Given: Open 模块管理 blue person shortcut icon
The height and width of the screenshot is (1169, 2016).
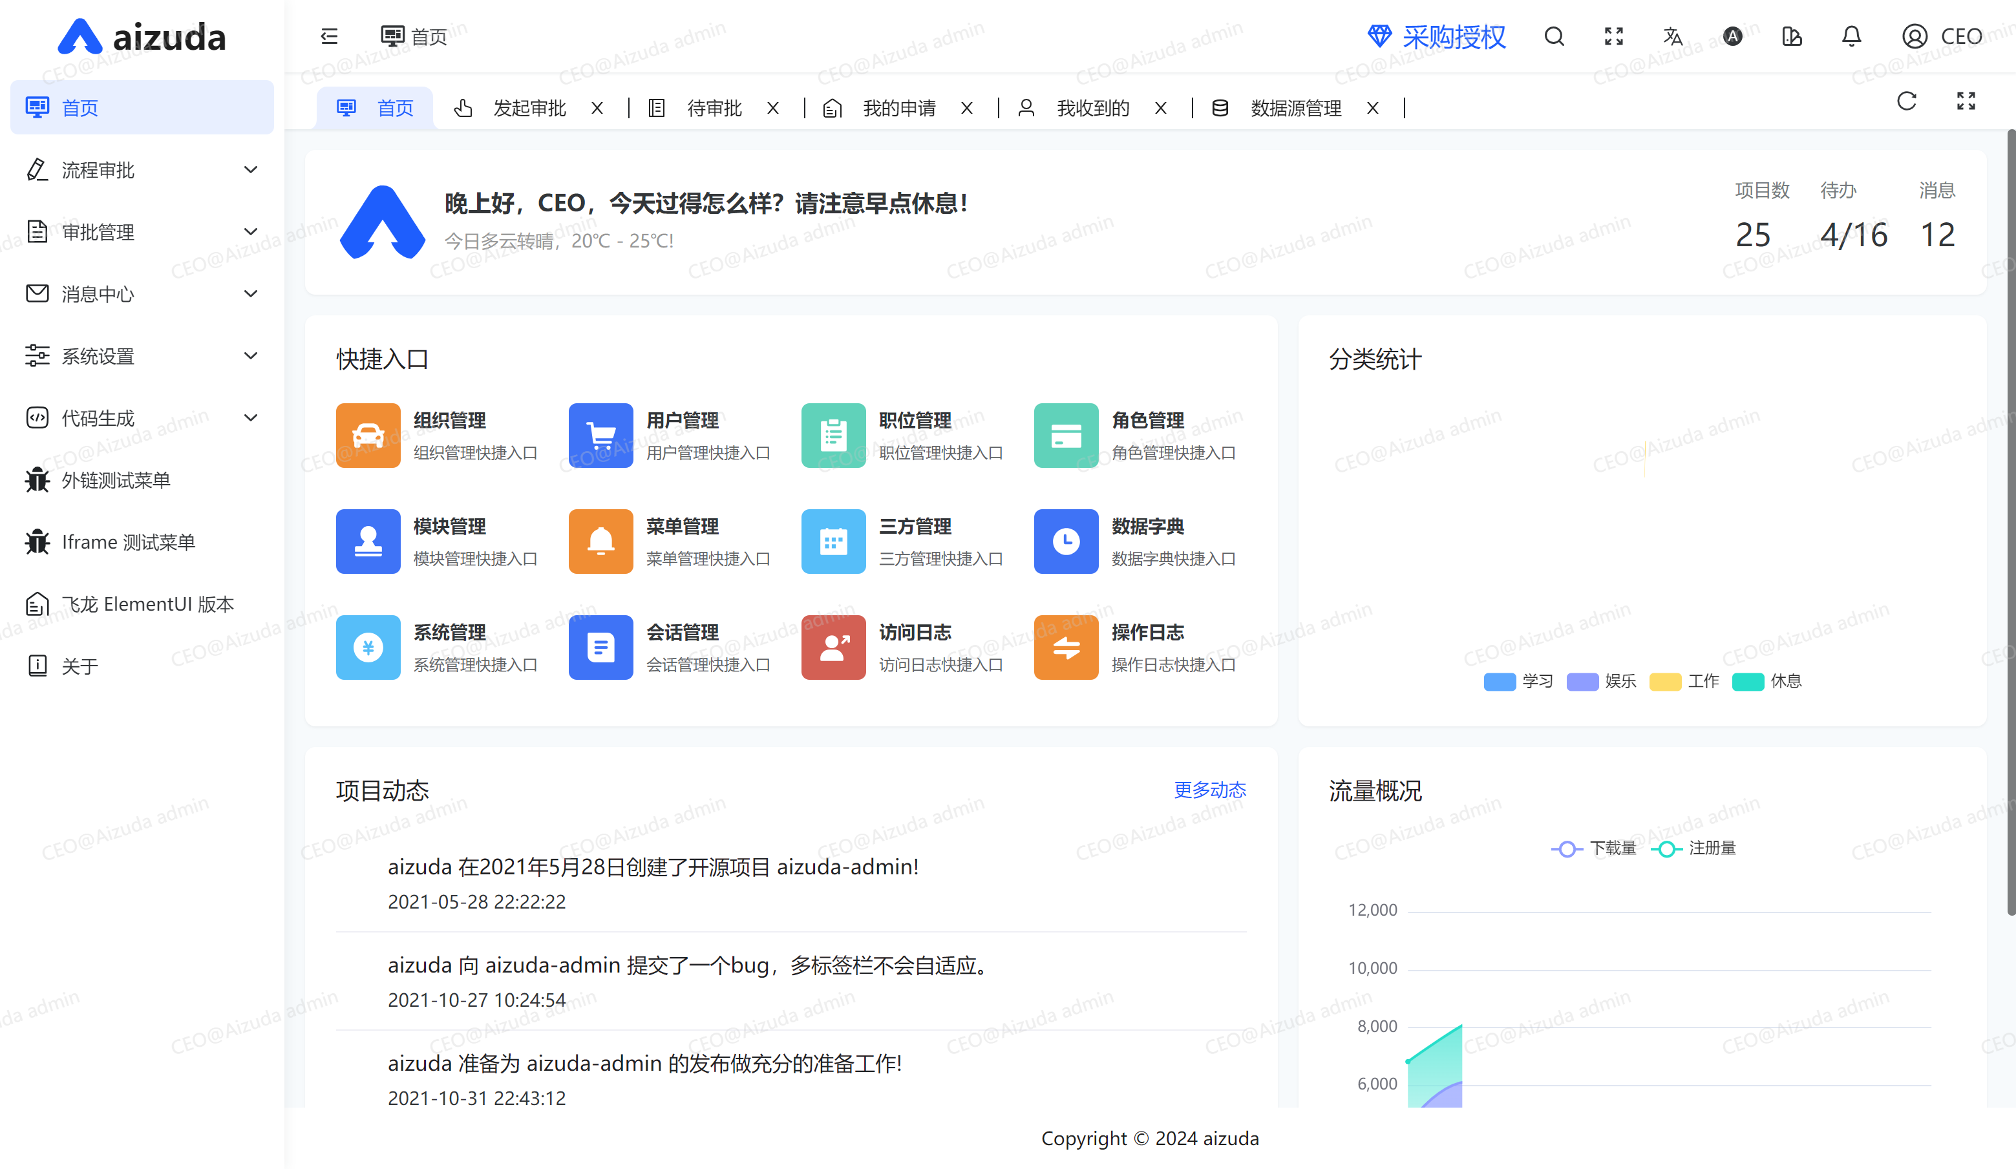Looking at the screenshot, I should click(368, 542).
